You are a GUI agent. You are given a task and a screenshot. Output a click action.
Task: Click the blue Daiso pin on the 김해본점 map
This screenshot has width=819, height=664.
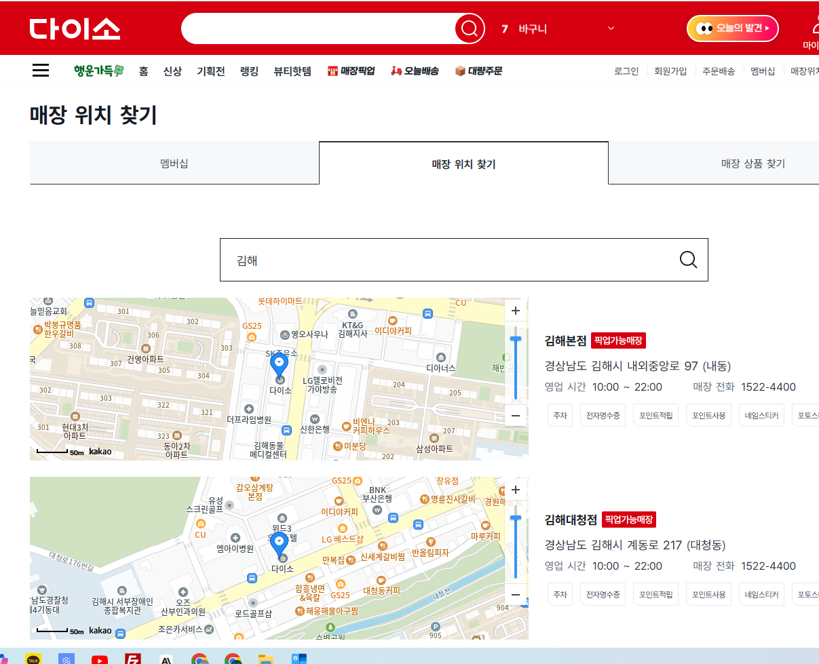click(279, 367)
